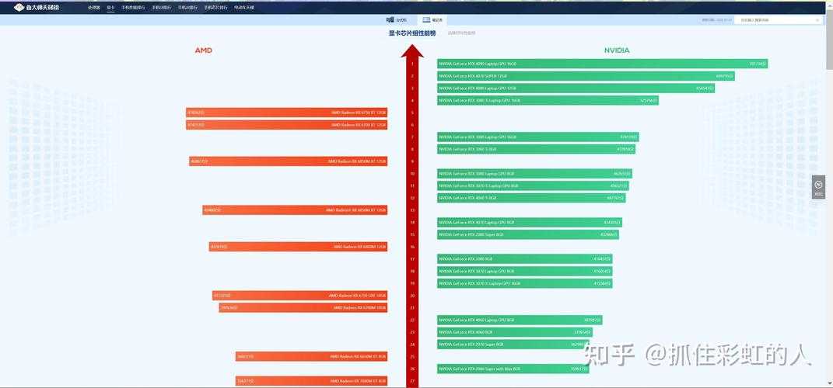Open the rank 18 RTX 3070 Laptop GPU bar
This screenshot has width=833, height=388.
(525, 271)
